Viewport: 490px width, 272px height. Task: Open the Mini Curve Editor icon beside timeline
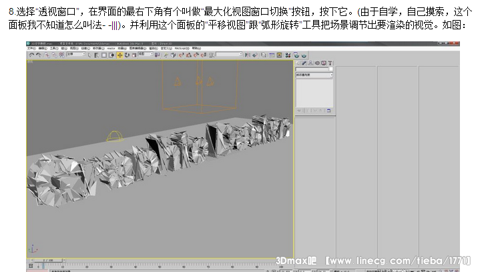[30, 266]
